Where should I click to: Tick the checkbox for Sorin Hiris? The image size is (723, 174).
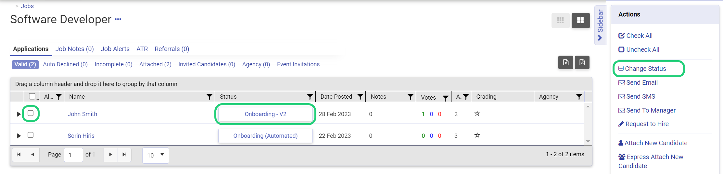(x=31, y=135)
